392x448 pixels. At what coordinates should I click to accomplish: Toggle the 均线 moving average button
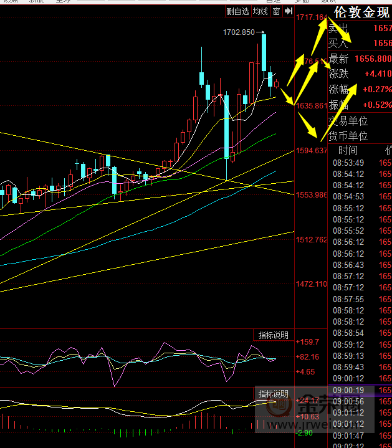point(261,11)
